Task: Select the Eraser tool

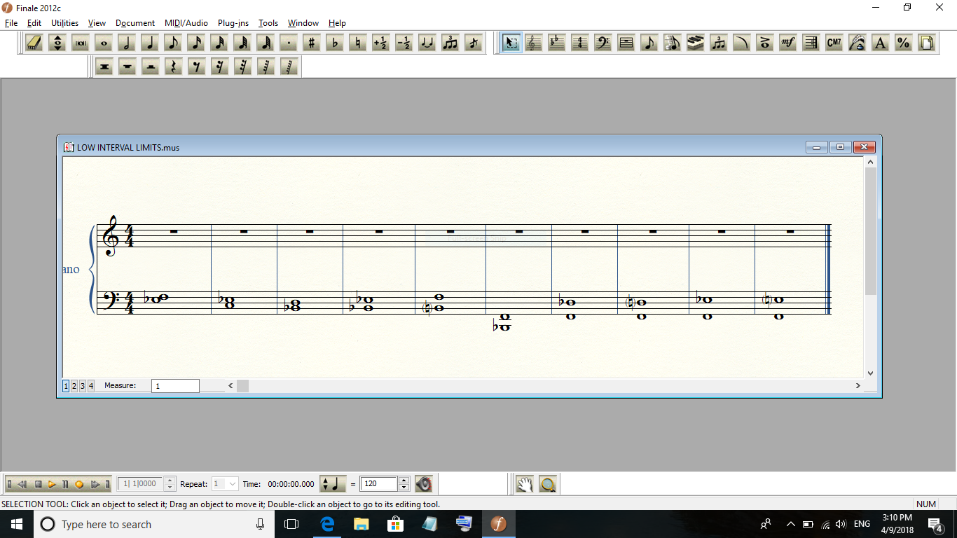Action: pyautogui.click(x=35, y=43)
